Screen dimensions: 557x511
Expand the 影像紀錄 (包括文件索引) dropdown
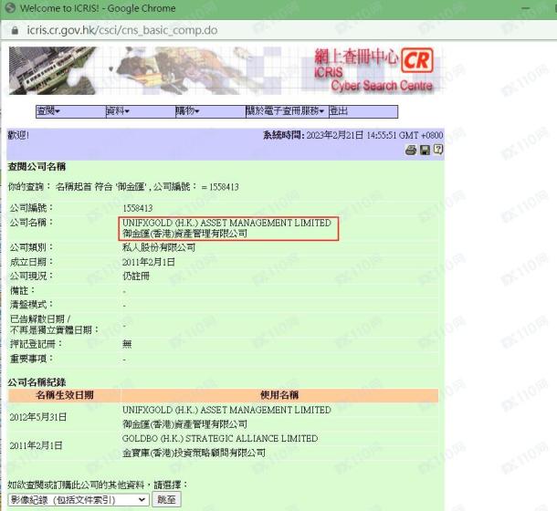click(78, 500)
